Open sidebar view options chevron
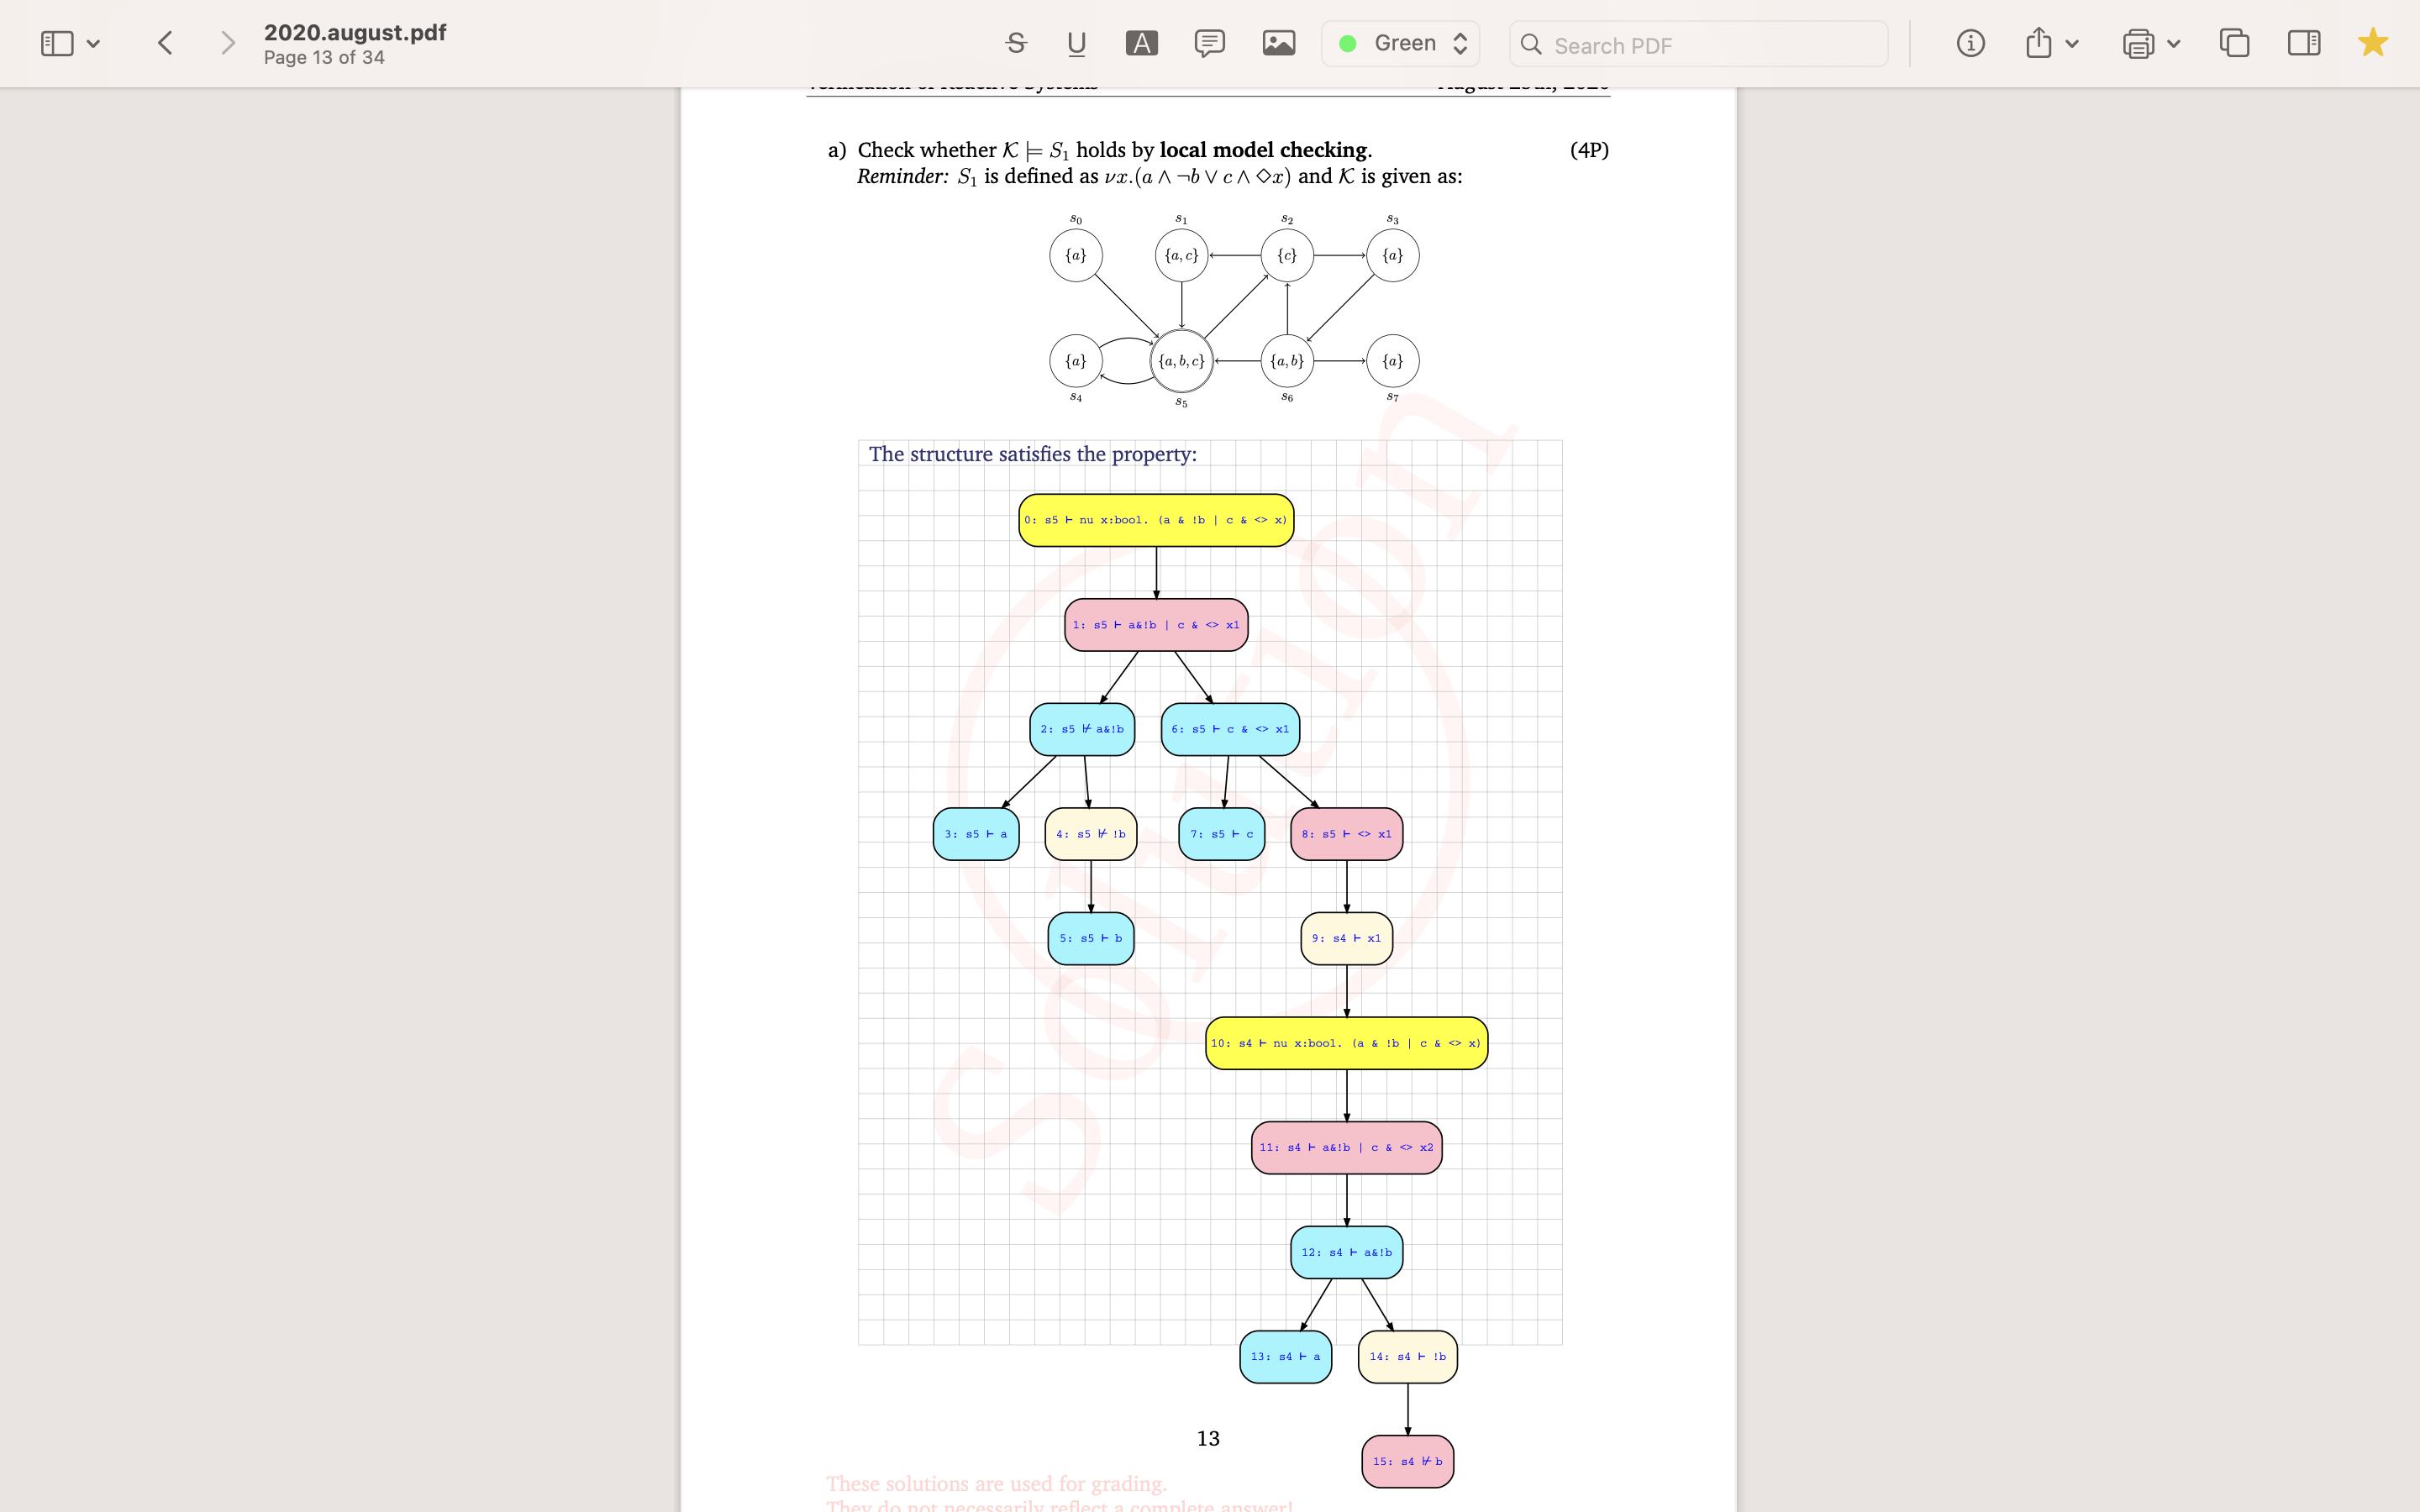This screenshot has width=2420, height=1512. 94,44
